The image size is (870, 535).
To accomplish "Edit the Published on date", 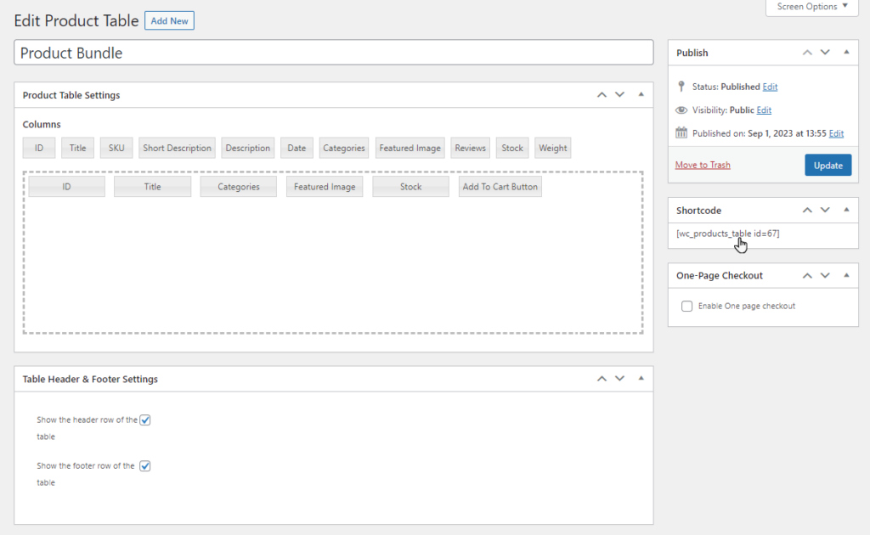I will point(836,133).
